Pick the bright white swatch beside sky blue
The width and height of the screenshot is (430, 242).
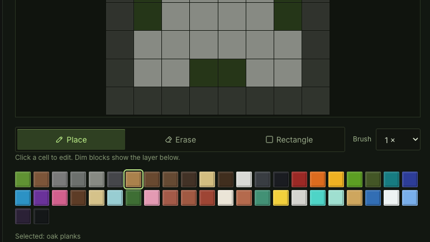click(x=391, y=197)
